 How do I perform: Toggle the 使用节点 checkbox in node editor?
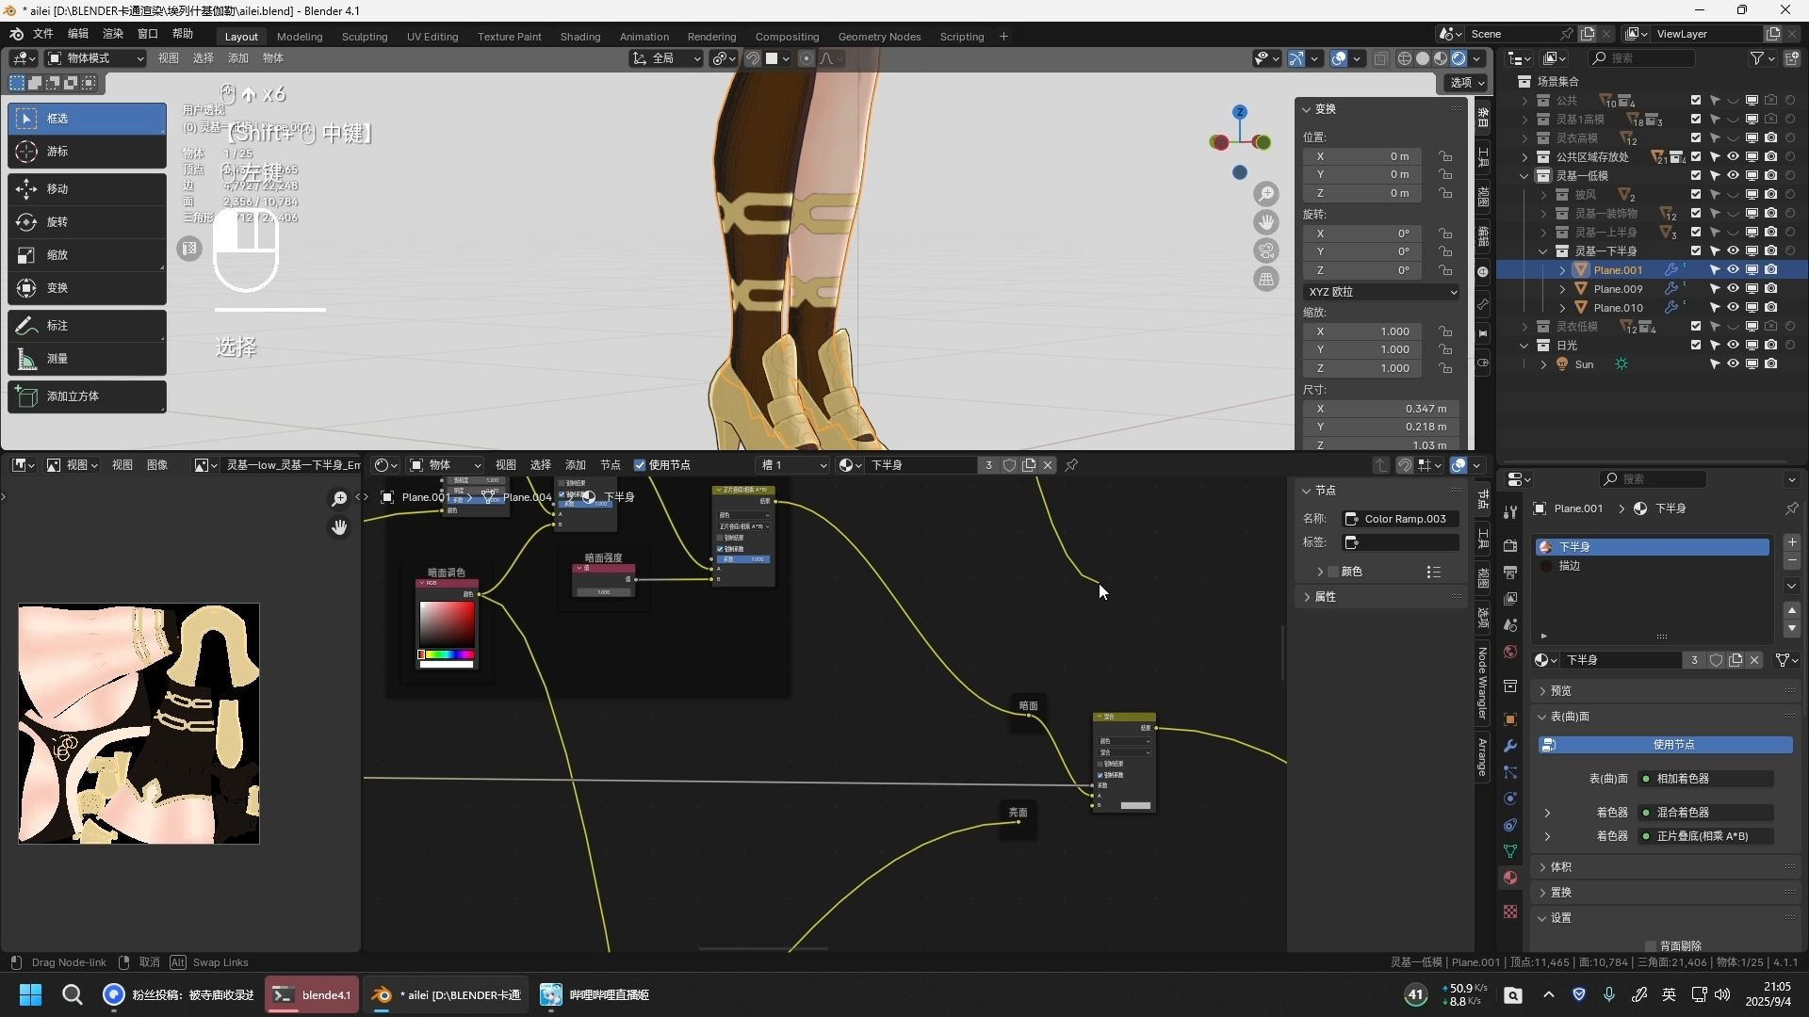tap(640, 465)
